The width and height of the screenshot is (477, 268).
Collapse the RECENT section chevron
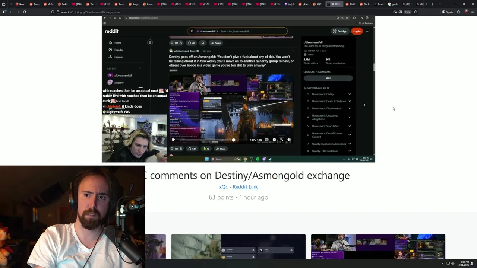[140, 68]
